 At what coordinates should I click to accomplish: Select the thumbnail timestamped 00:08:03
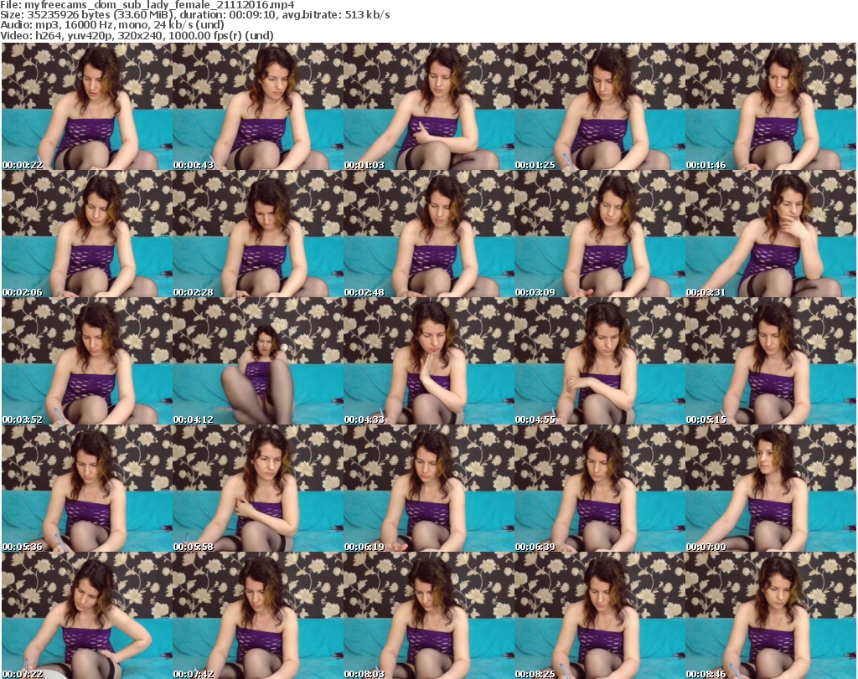pyautogui.click(x=428, y=615)
